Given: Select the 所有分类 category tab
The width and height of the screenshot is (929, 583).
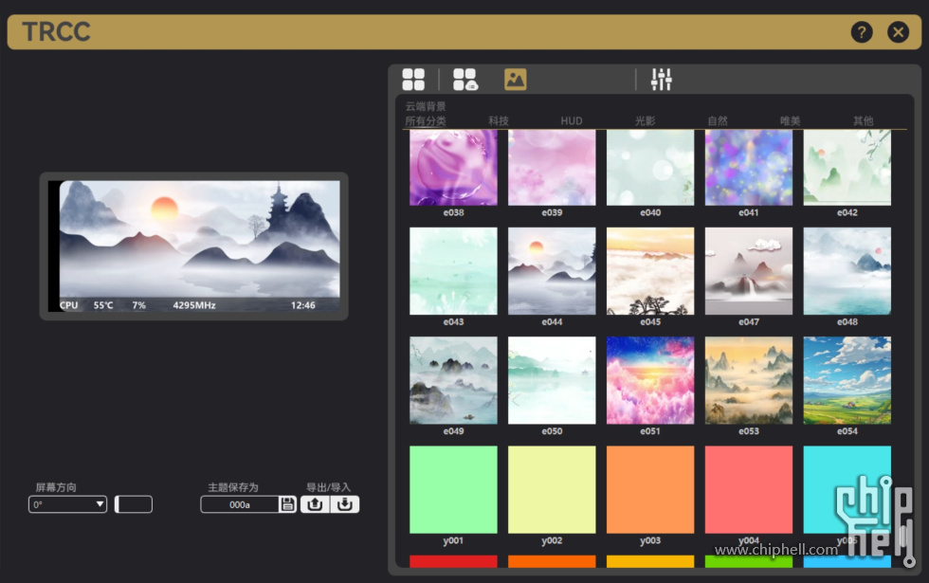Looking at the screenshot, I should pos(426,121).
